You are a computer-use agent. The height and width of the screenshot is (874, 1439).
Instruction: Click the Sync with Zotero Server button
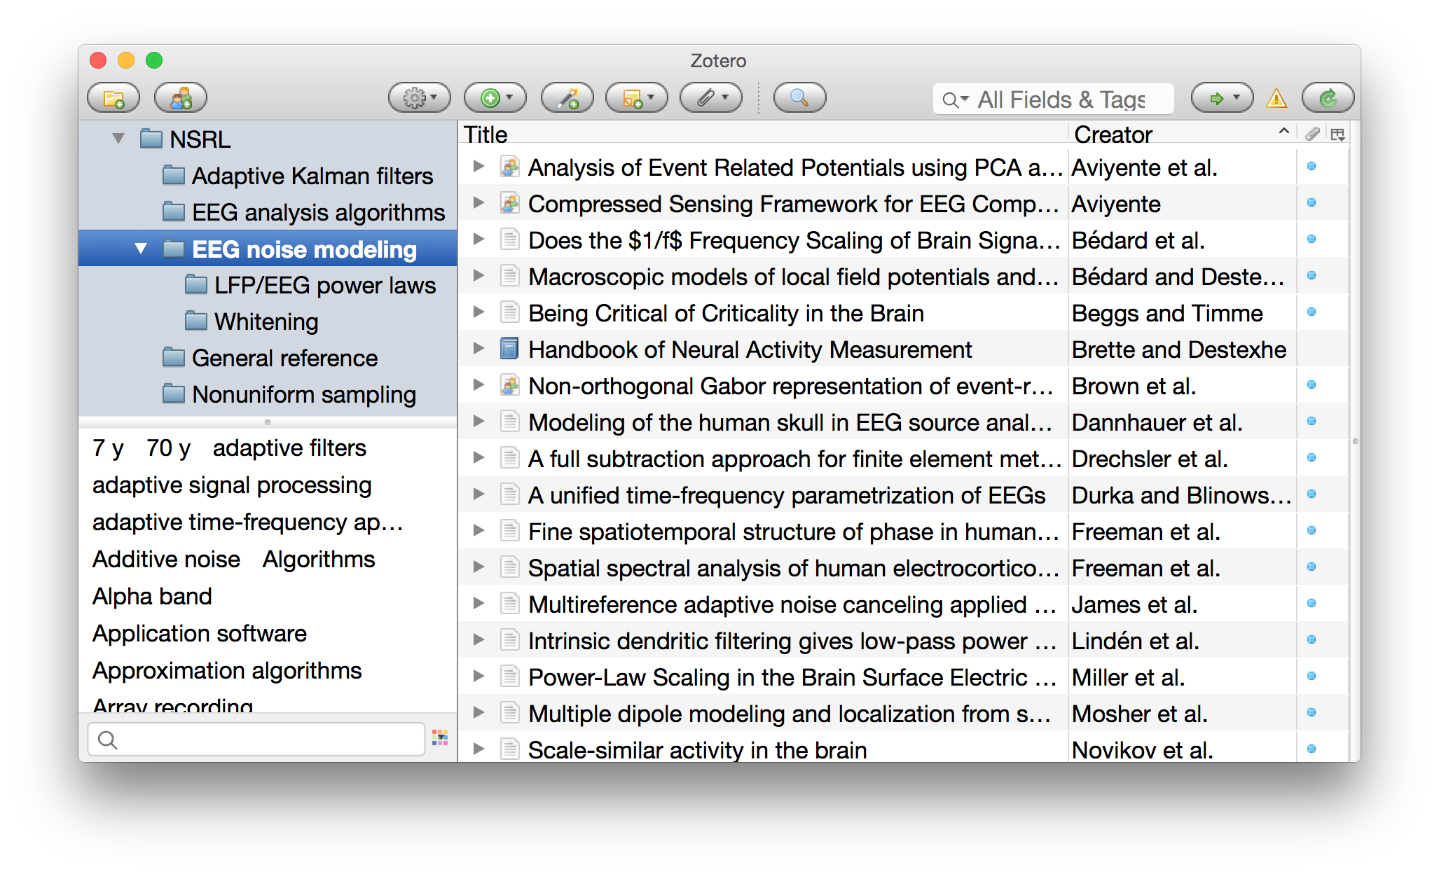[1328, 98]
